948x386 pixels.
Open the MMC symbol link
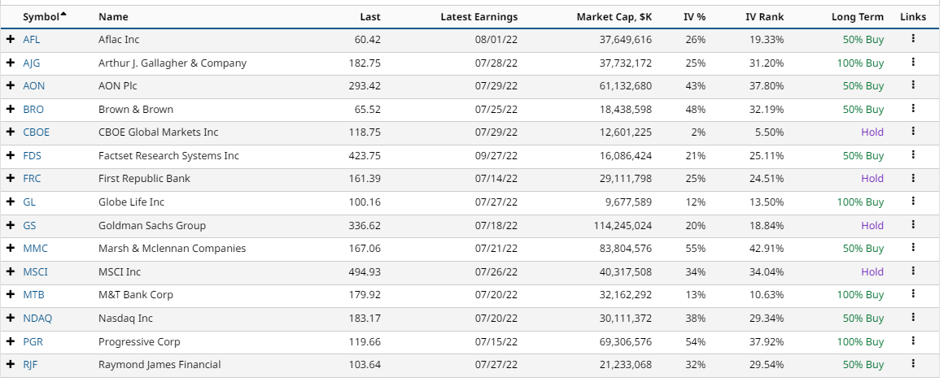(x=35, y=248)
